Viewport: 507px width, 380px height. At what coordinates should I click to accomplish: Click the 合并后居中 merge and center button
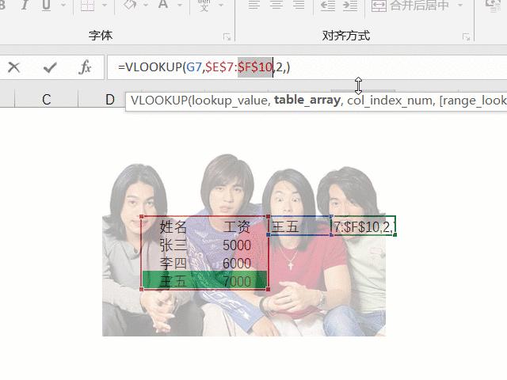[410, 6]
